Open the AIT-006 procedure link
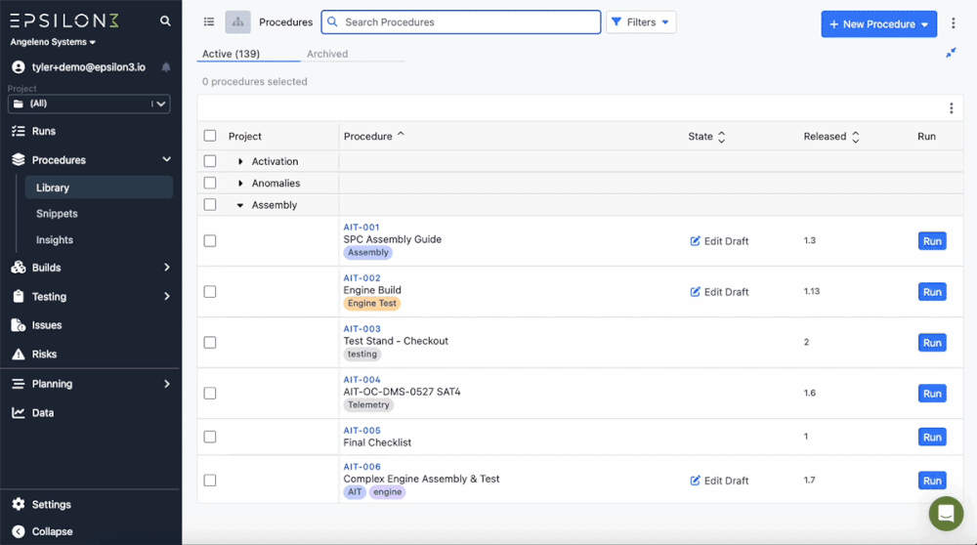977x545 pixels. coord(362,467)
